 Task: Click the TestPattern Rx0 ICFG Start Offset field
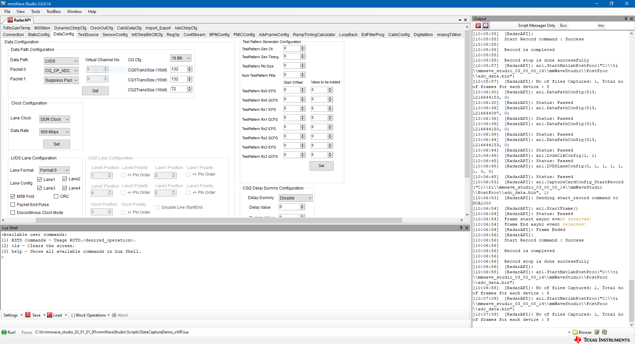pyautogui.click(x=292, y=90)
